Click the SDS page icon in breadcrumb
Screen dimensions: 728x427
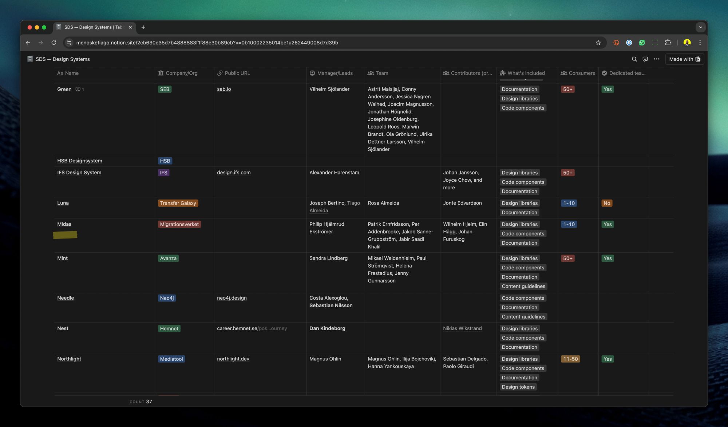point(30,59)
